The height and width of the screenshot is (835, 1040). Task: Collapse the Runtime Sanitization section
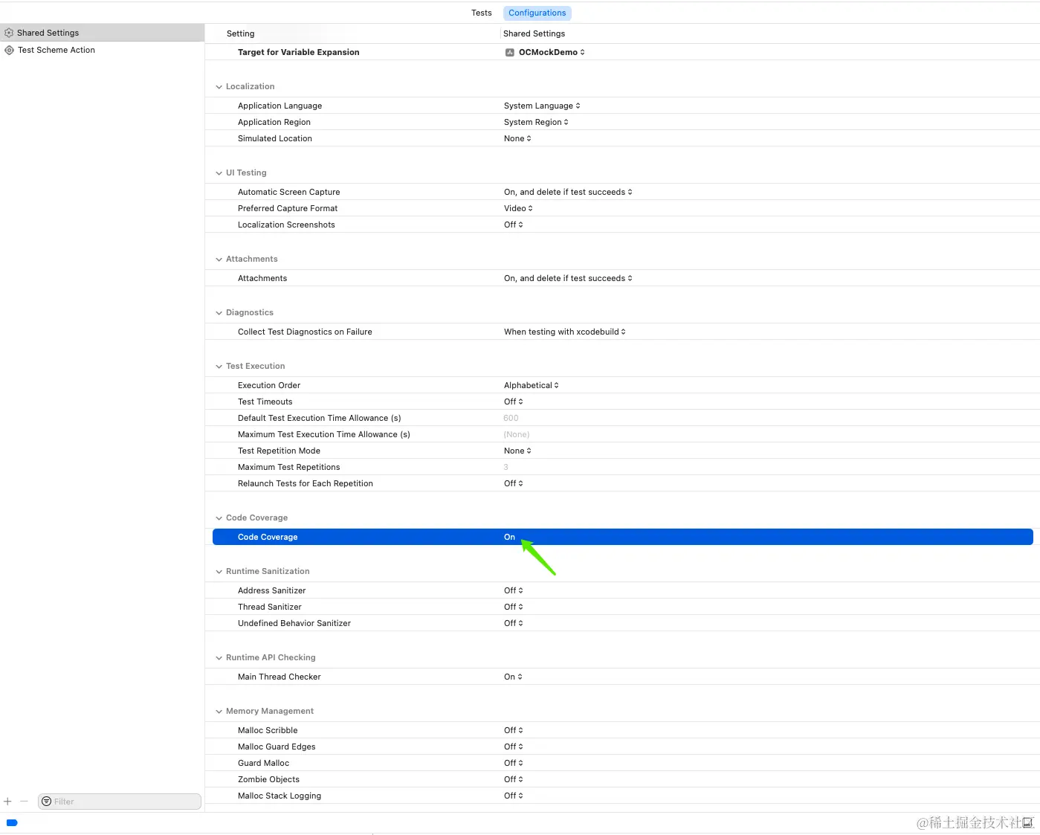tap(219, 572)
